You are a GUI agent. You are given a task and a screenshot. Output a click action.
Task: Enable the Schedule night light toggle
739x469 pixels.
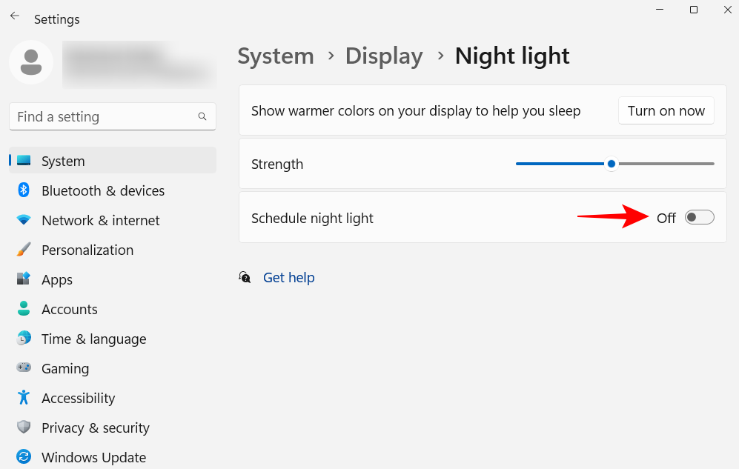(x=697, y=217)
